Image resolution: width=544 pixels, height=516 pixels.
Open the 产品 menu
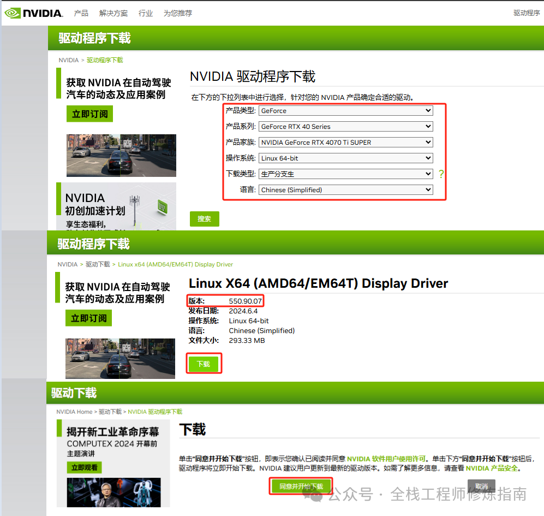pos(81,13)
